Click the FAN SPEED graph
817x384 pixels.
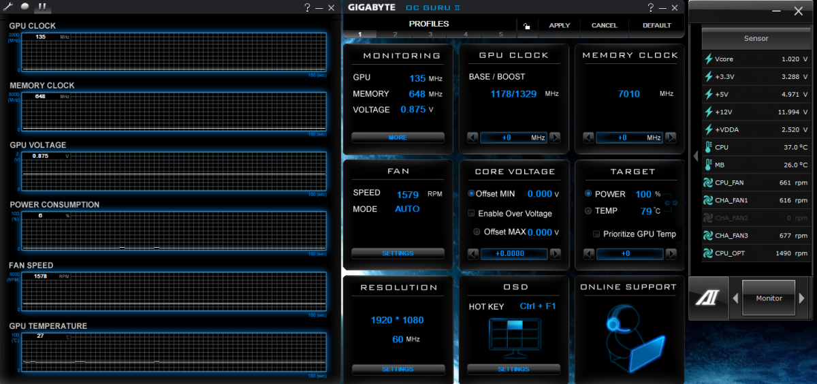pos(174,292)
